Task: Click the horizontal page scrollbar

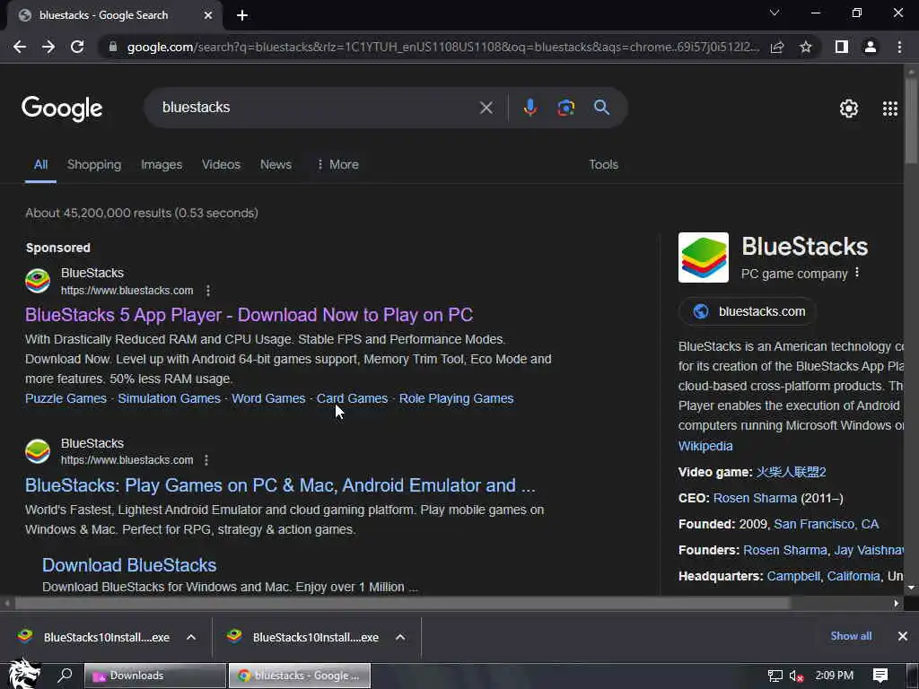Action: [402, 603]
